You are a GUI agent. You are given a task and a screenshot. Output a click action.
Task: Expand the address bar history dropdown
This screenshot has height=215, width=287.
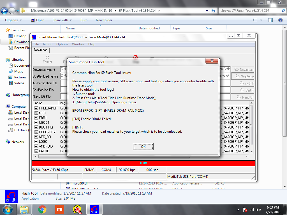click(x=207, y=11)
